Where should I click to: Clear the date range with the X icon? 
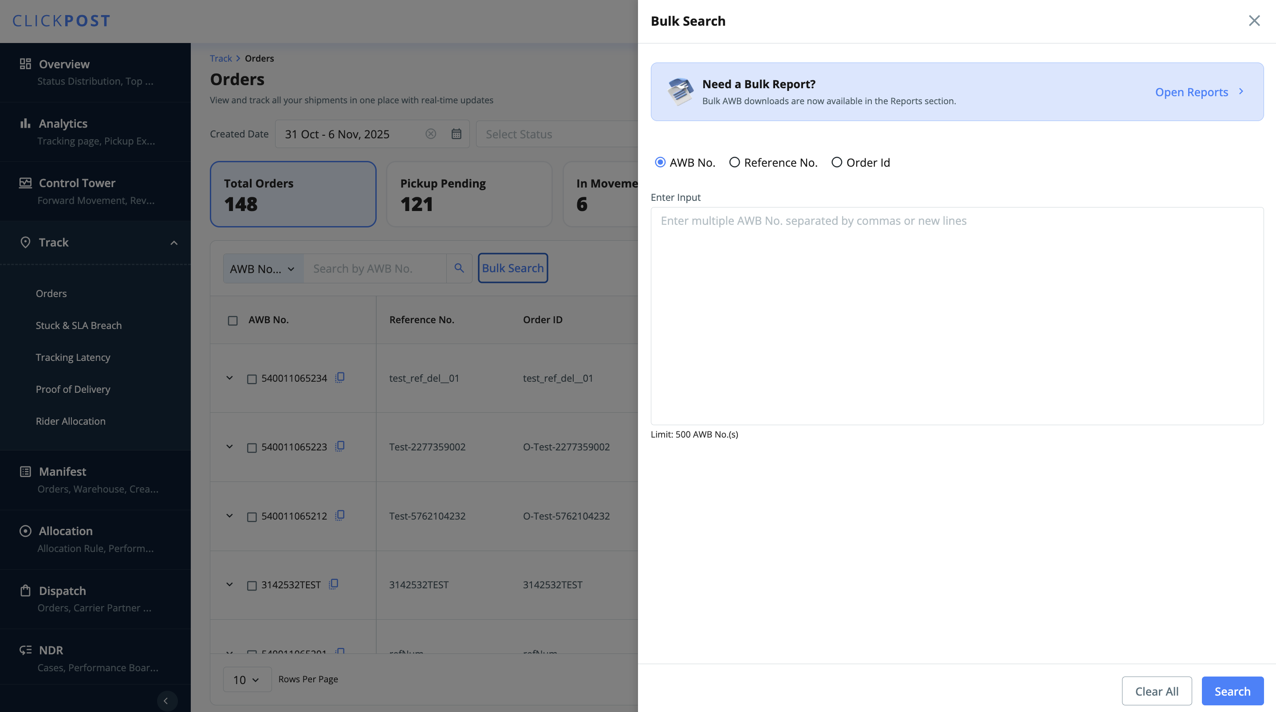pos(430,134)
